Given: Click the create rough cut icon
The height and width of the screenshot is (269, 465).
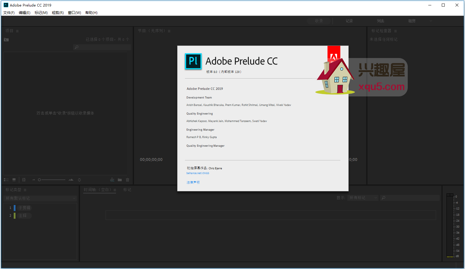Looking at the screenshot, I should (112, 180).
